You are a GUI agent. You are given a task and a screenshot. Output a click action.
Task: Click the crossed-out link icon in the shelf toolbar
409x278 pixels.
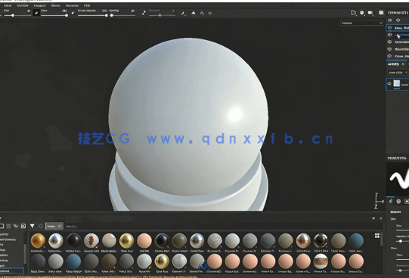point(16,226)
